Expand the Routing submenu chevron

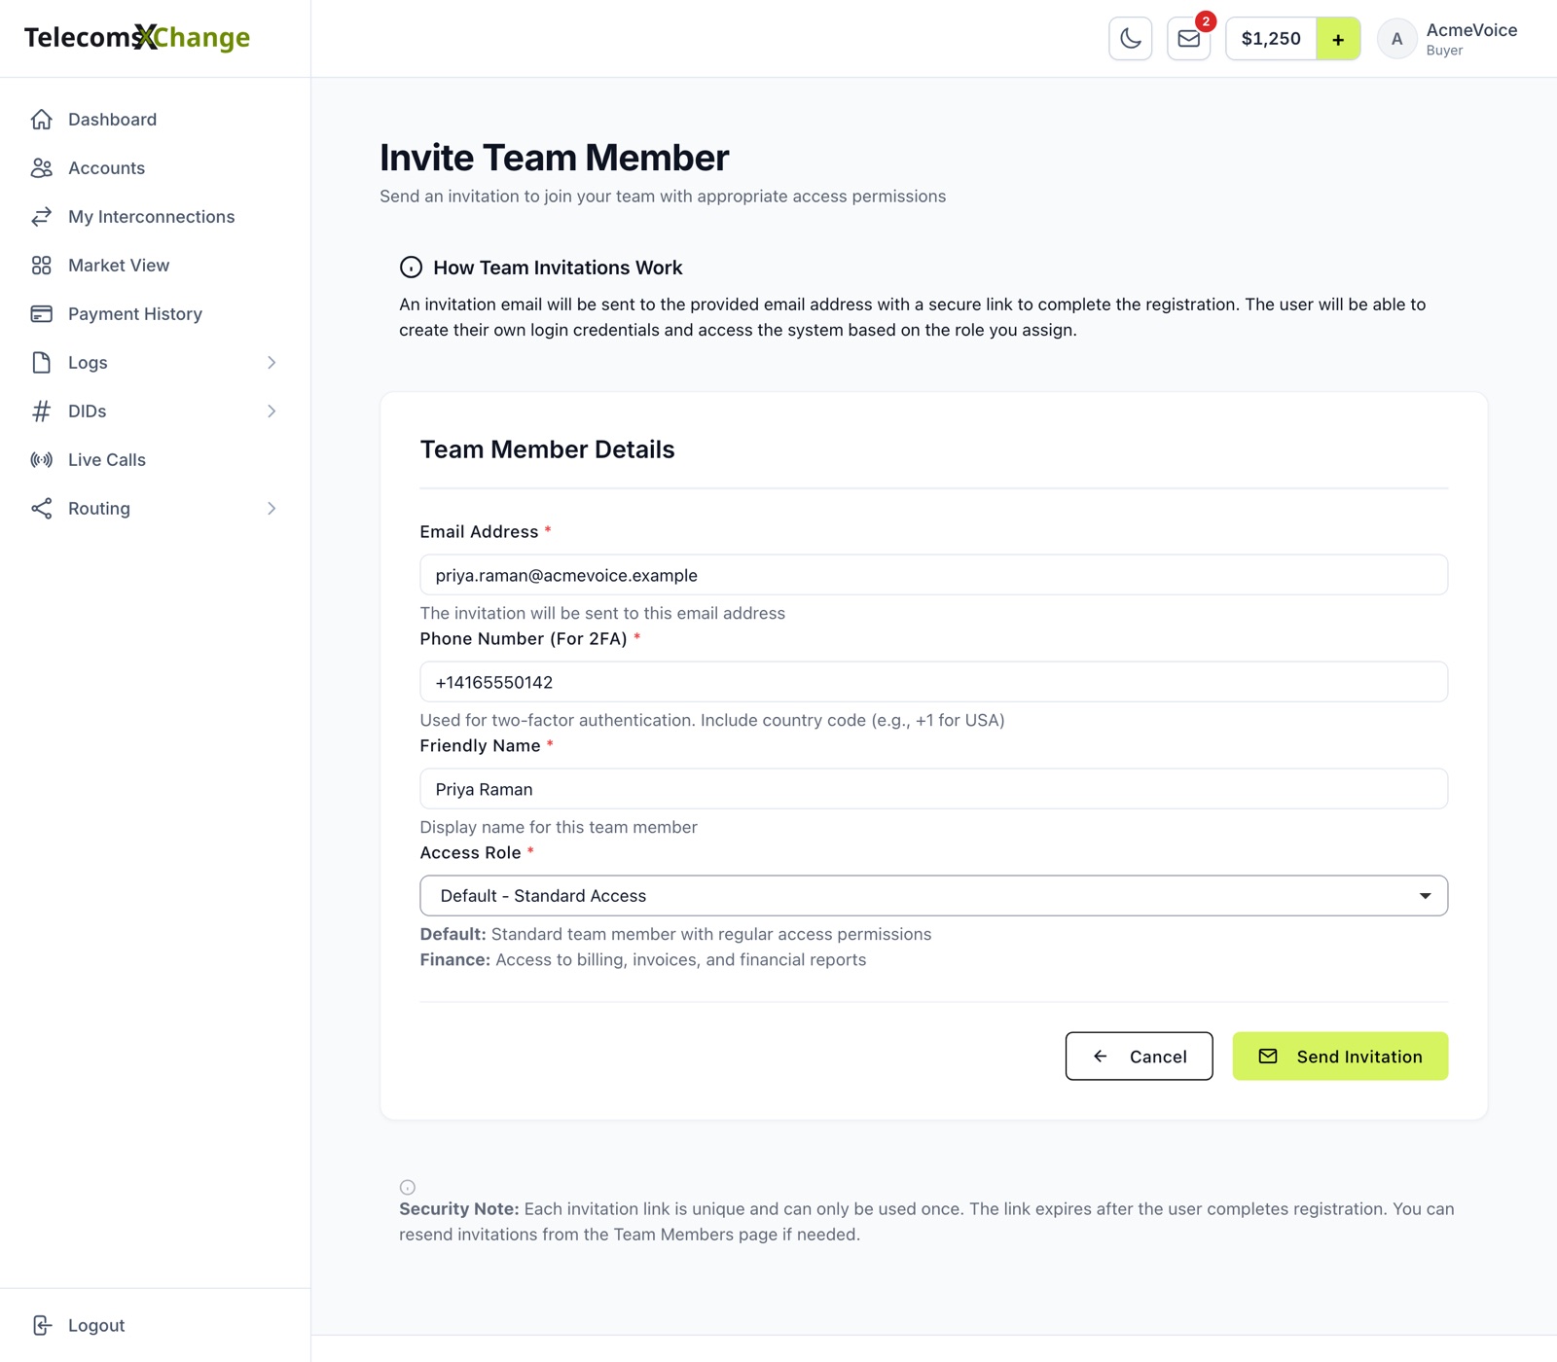point(272,508)
